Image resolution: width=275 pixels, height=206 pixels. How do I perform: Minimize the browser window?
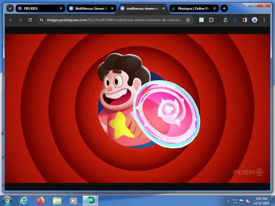point(247,6)
